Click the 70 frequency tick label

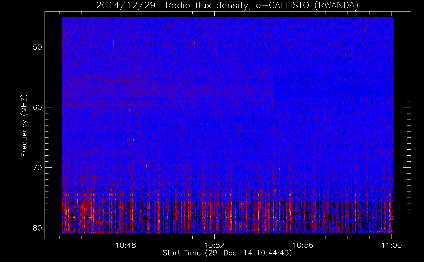[37, 168]
